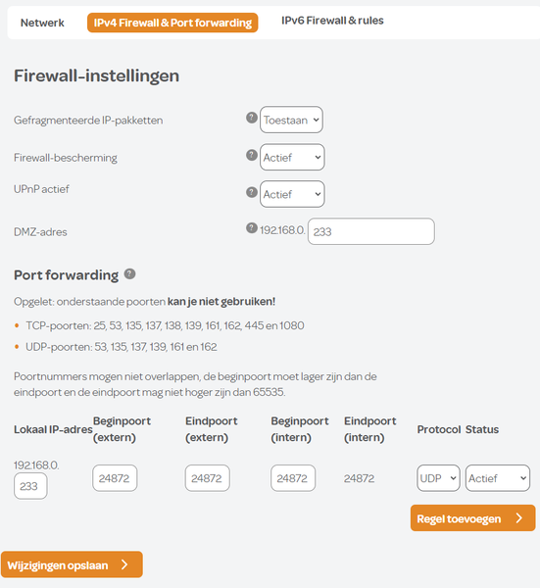Click the Eindpoort (extern) port field
Viewport: 540px width, 588px height.
pos(207,478)
